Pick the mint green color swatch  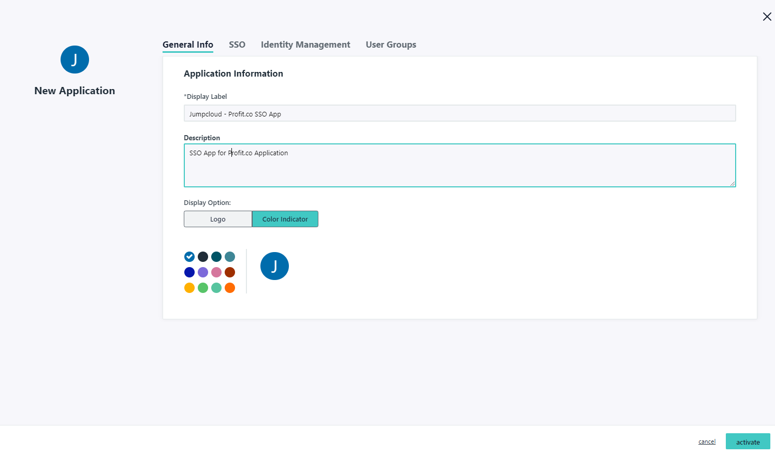tap(216, 288)
